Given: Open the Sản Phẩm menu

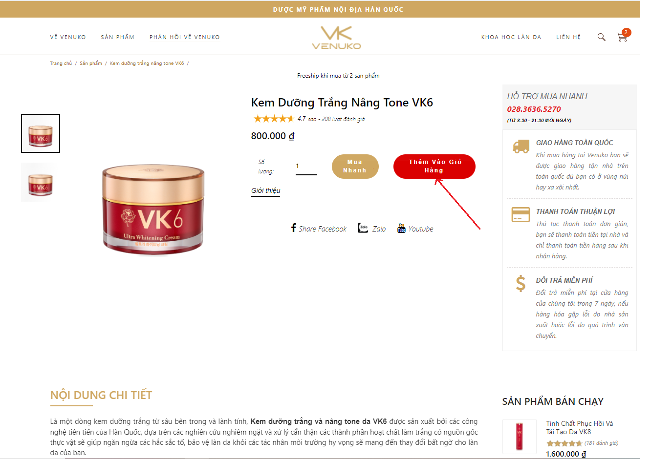Looking at the screenshot, I should [118, 37].
